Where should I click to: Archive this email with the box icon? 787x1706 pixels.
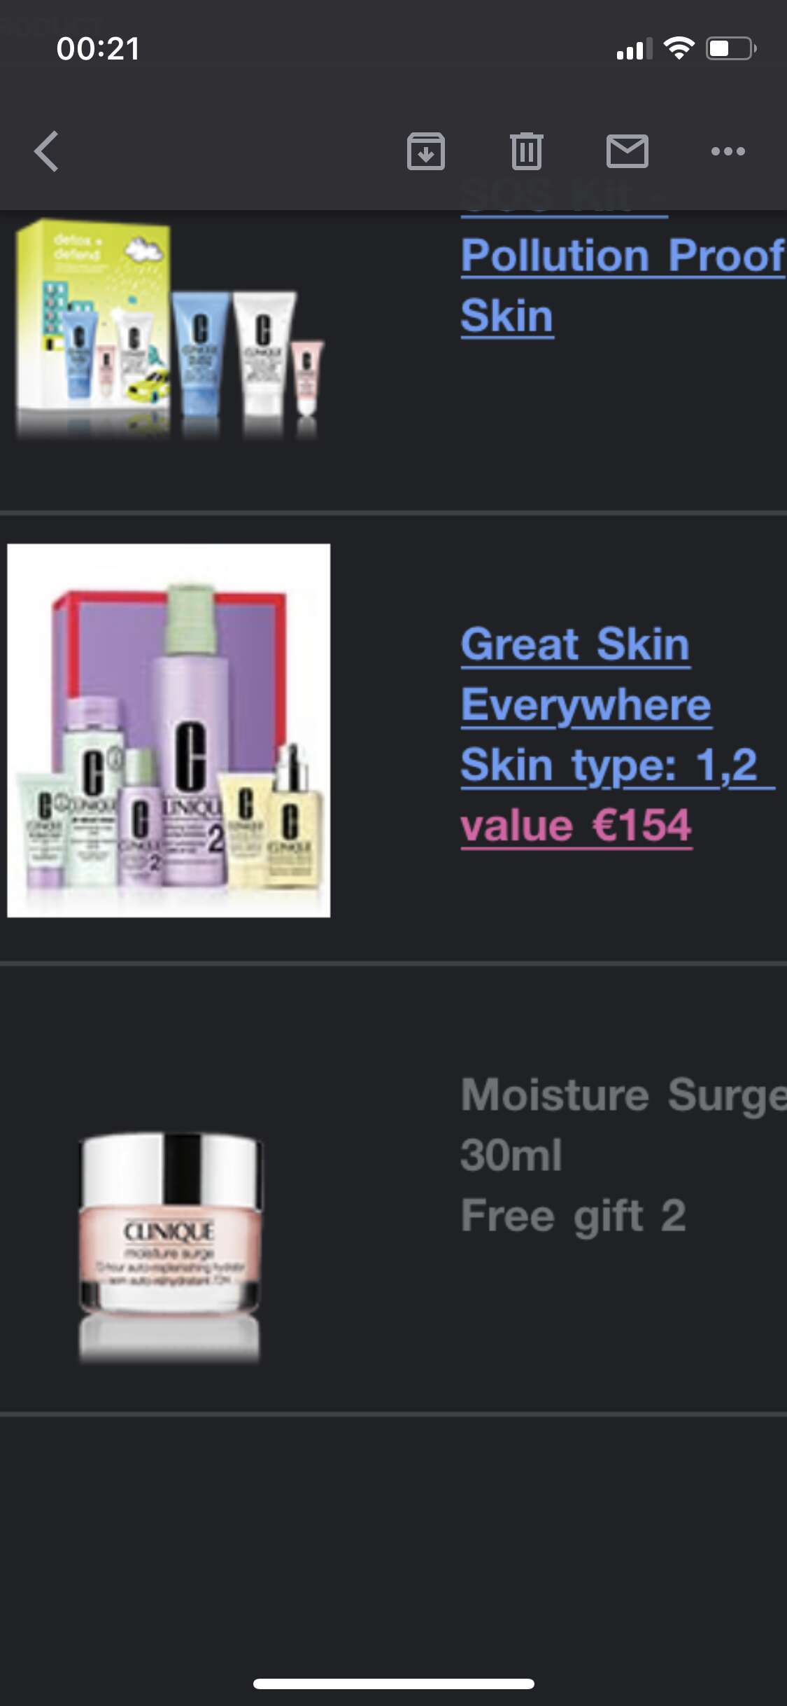pyautogui.click(x=426, y=151)
